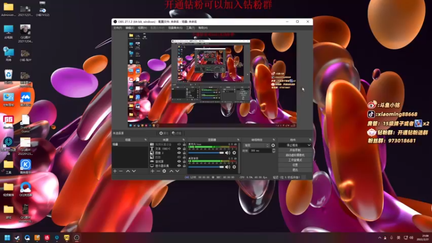Toggle visibility of 视频采集设备 source

(x=179, y=144)
